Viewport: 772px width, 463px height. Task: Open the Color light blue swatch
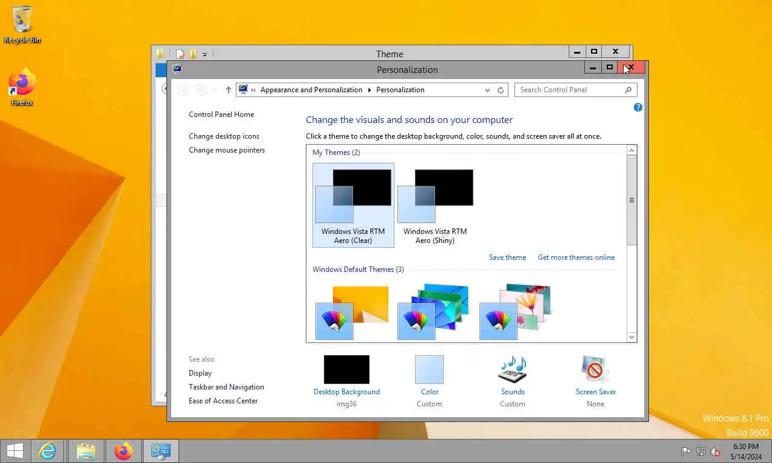tap(429, 369)
